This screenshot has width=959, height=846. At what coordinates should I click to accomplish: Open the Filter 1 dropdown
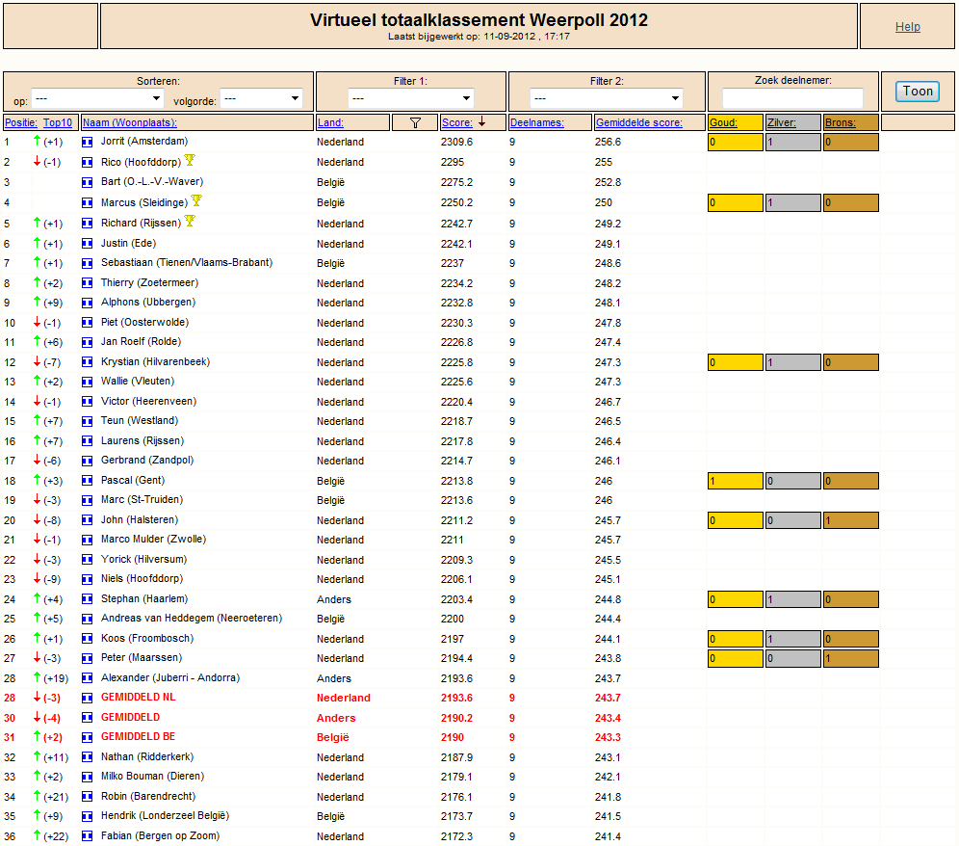pyautogui.click(x=411, y=98)
